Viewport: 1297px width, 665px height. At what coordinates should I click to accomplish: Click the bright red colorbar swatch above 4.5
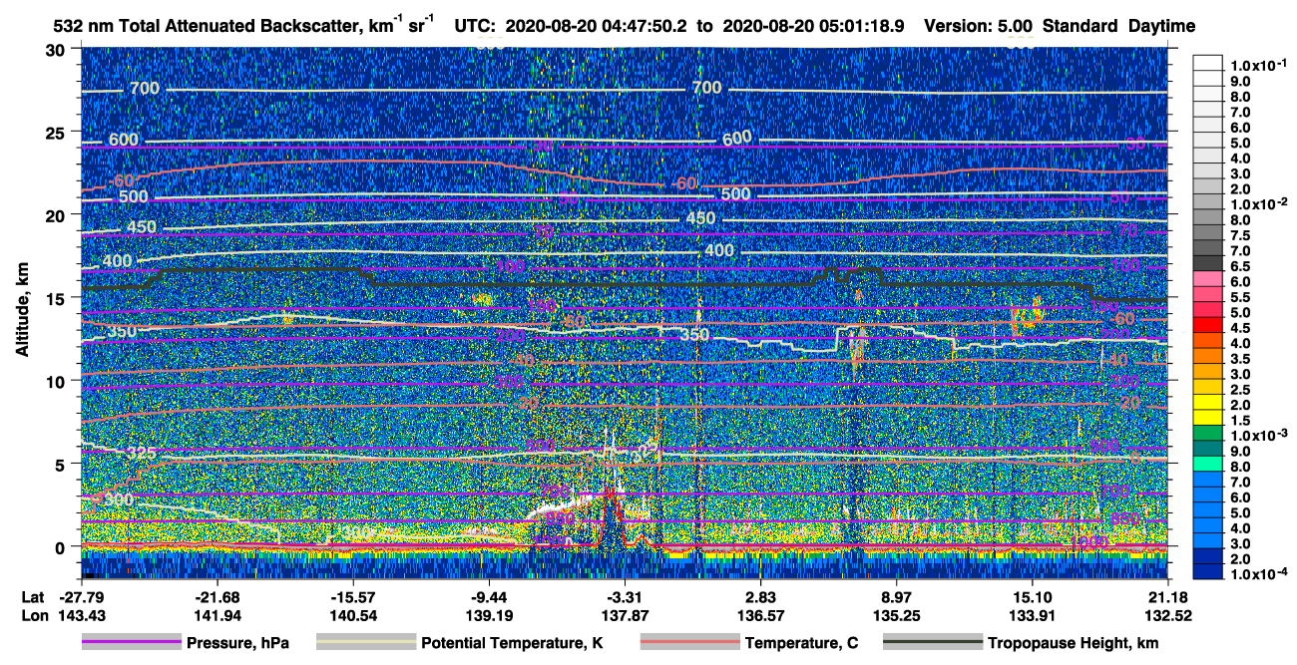(x=1208, y=324)
